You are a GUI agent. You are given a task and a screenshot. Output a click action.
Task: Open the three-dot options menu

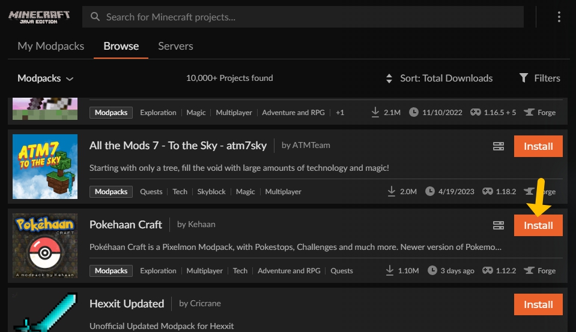click(x=559, y=17)
